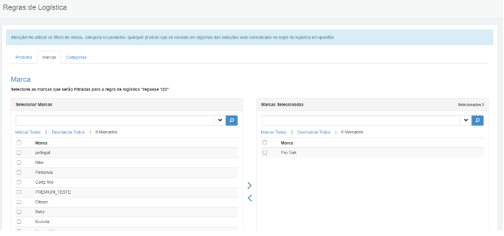Screen dimensions: 504x236
Task: Toggle header checkbox in Selecionar Marcas table
Action: pos(19,143)
